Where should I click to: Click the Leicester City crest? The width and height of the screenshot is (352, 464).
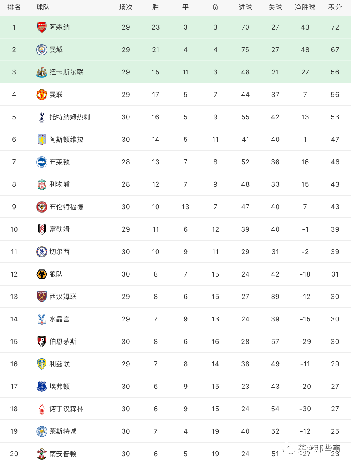click(41, 431)
